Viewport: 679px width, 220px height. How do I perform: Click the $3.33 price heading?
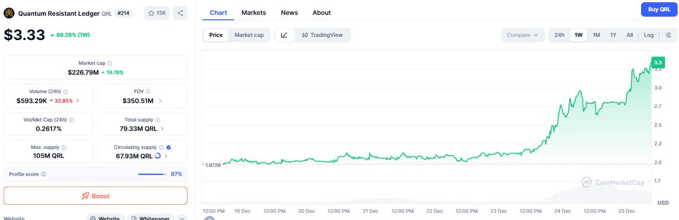[24, 35]
